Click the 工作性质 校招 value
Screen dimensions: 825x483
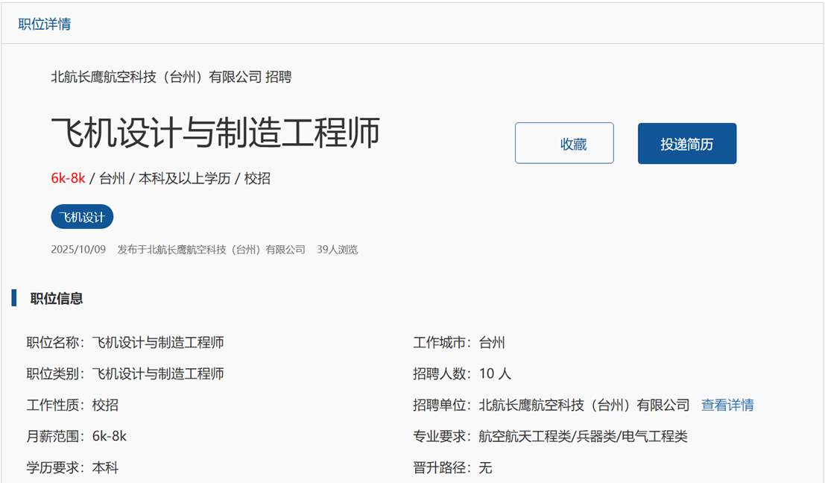(105, 405)
